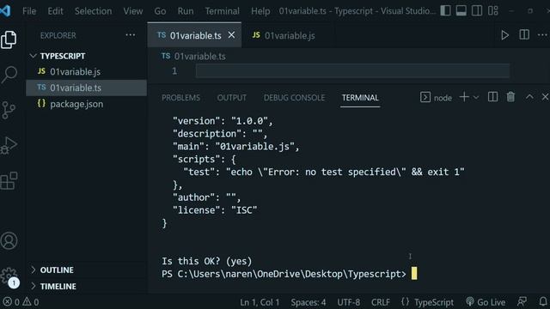Open the Extensions view
The width and height of the screenshot is (550, 309).
coord(9,181)
